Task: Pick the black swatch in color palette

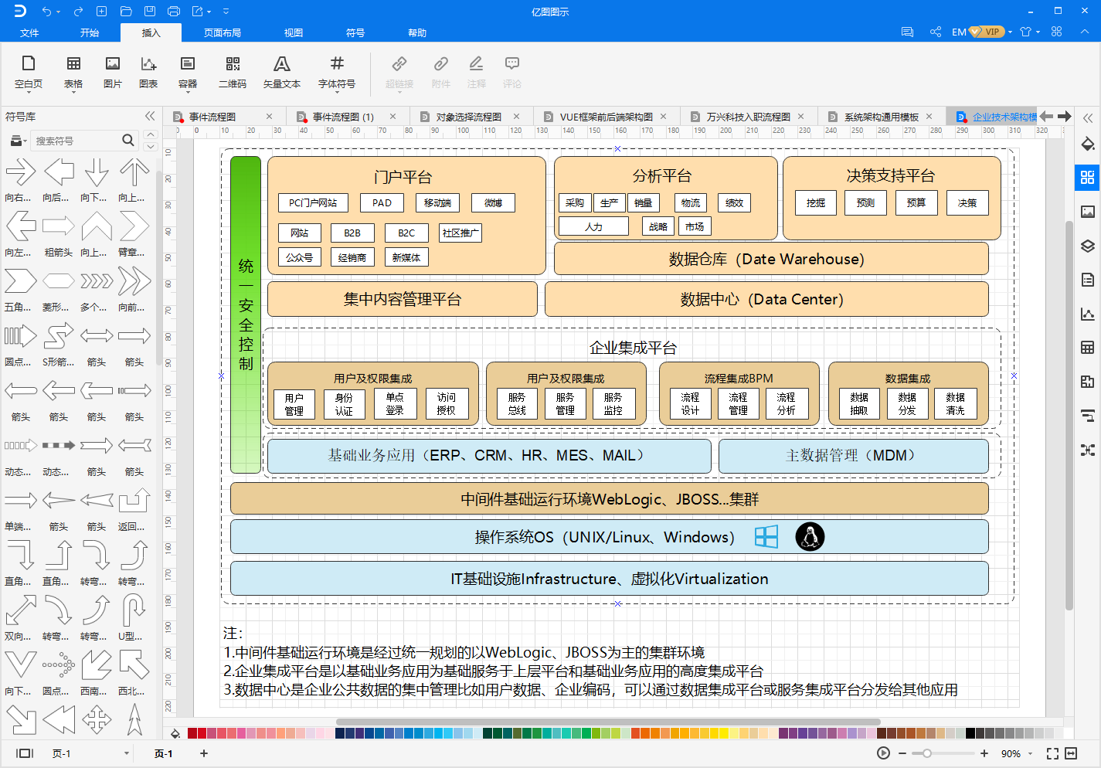Action: [x=970, y=733]
